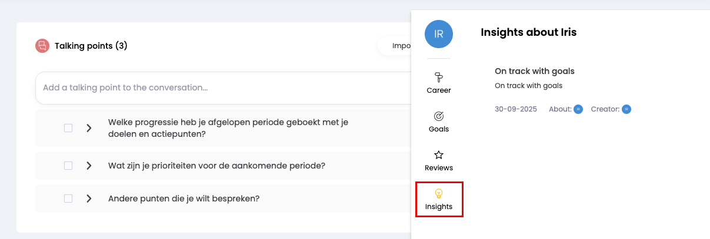Expand the 'Andere punten' talking point
Screen dimensions: 710x239
tap(89, 198)
